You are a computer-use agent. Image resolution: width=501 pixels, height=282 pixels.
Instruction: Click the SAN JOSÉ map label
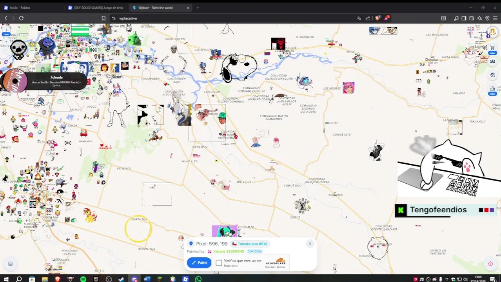(x=459, y=93)
